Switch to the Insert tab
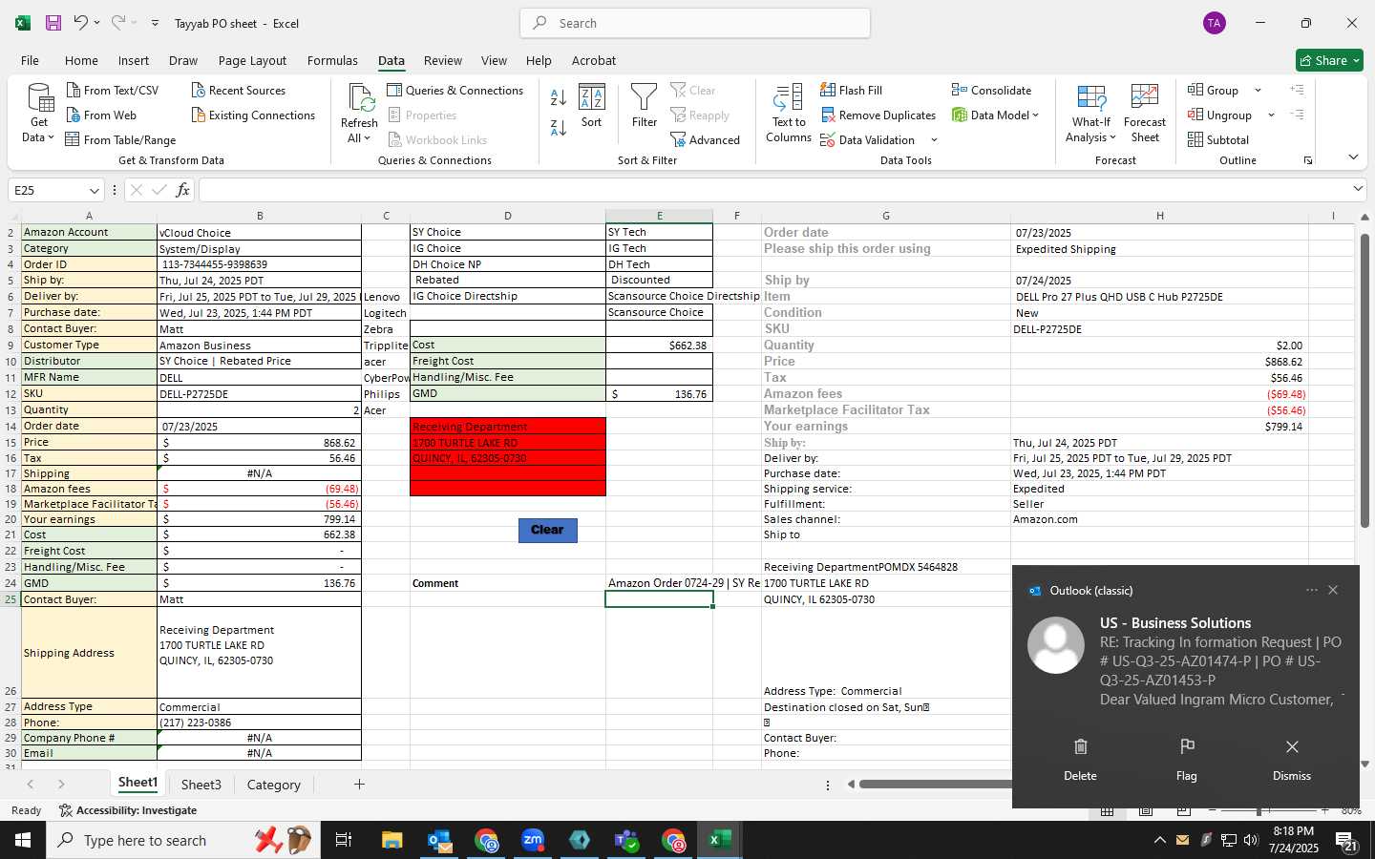 134,60
